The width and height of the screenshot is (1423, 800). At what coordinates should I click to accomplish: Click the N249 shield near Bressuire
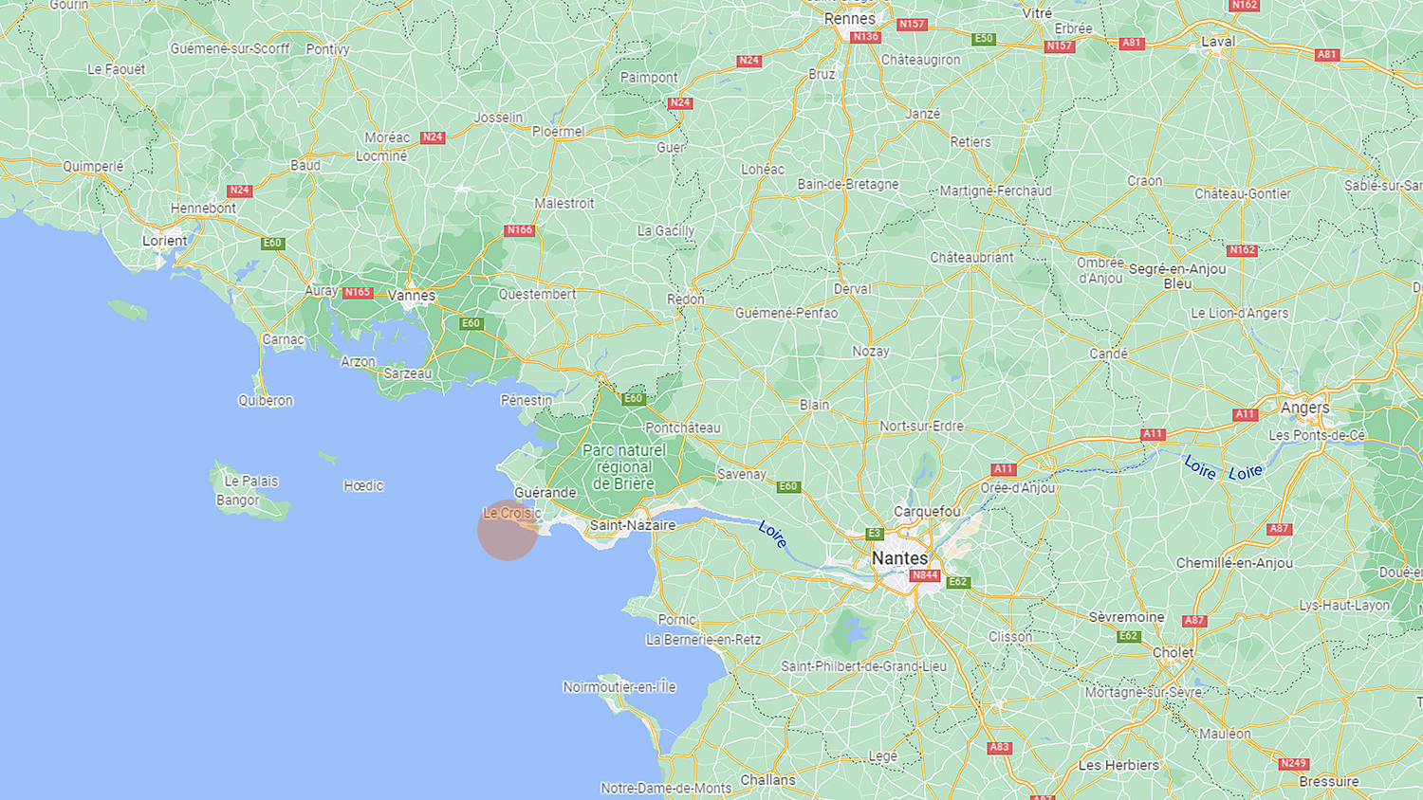[1293, 763]
